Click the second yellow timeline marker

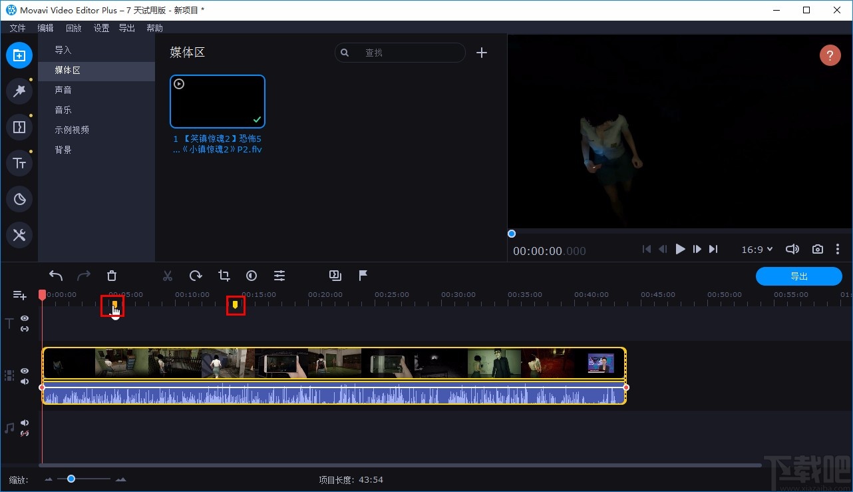pos(235,305)
